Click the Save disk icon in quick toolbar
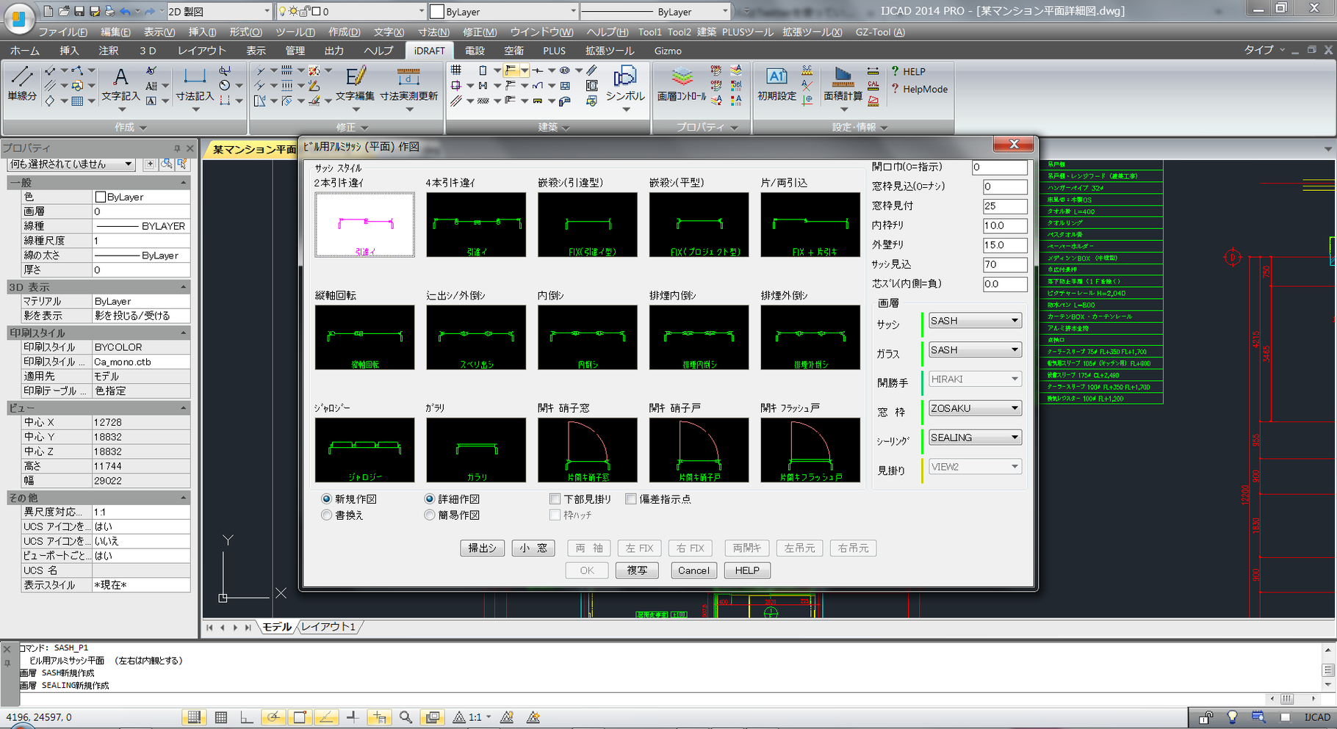1337x729 pixels. tap(79, 12)
